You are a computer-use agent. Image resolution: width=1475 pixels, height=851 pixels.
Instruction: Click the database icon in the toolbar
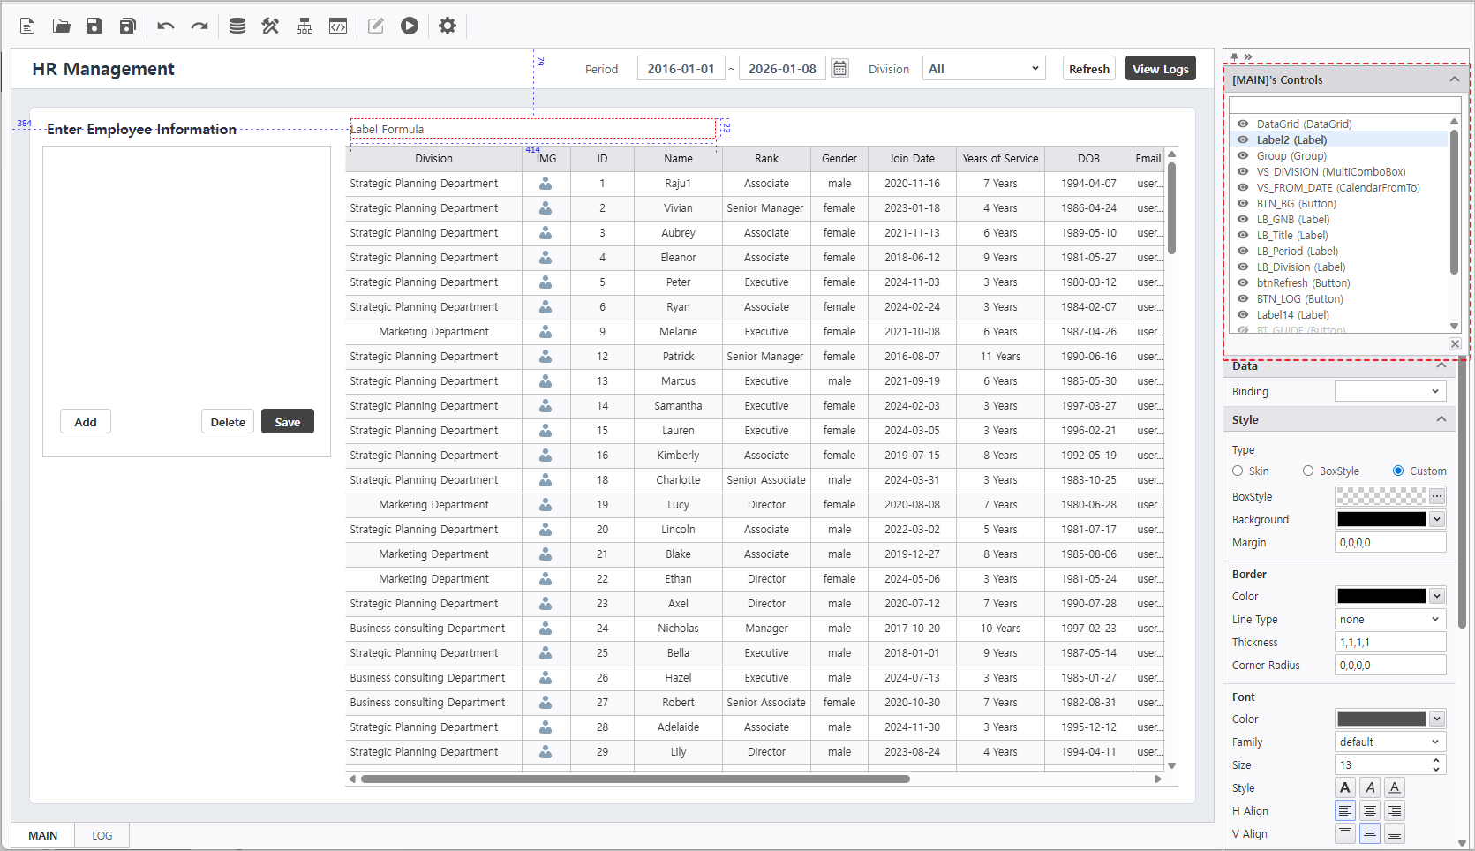pos(237,26)
